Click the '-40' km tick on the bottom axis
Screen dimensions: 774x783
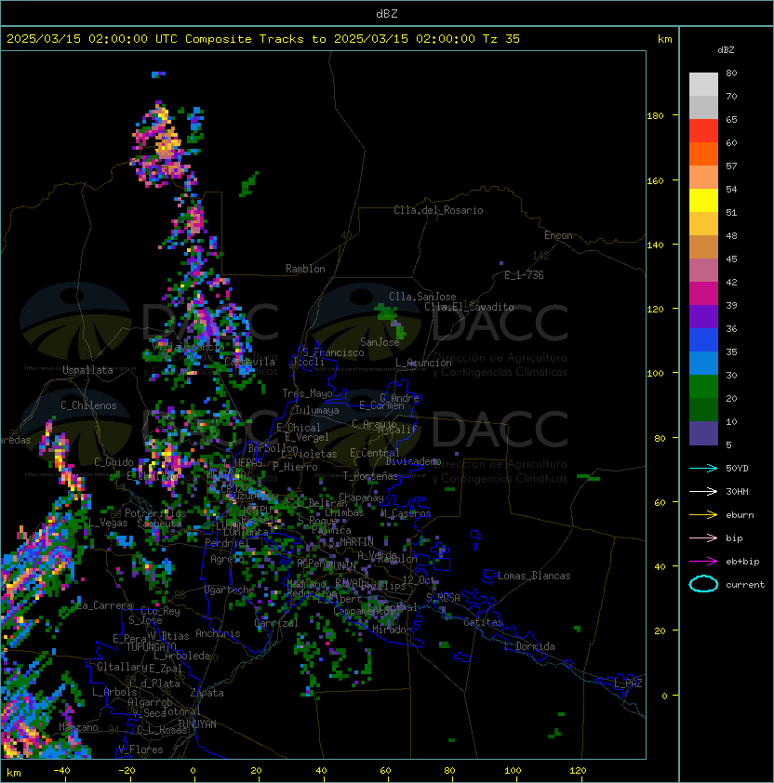tap(61, 771)
